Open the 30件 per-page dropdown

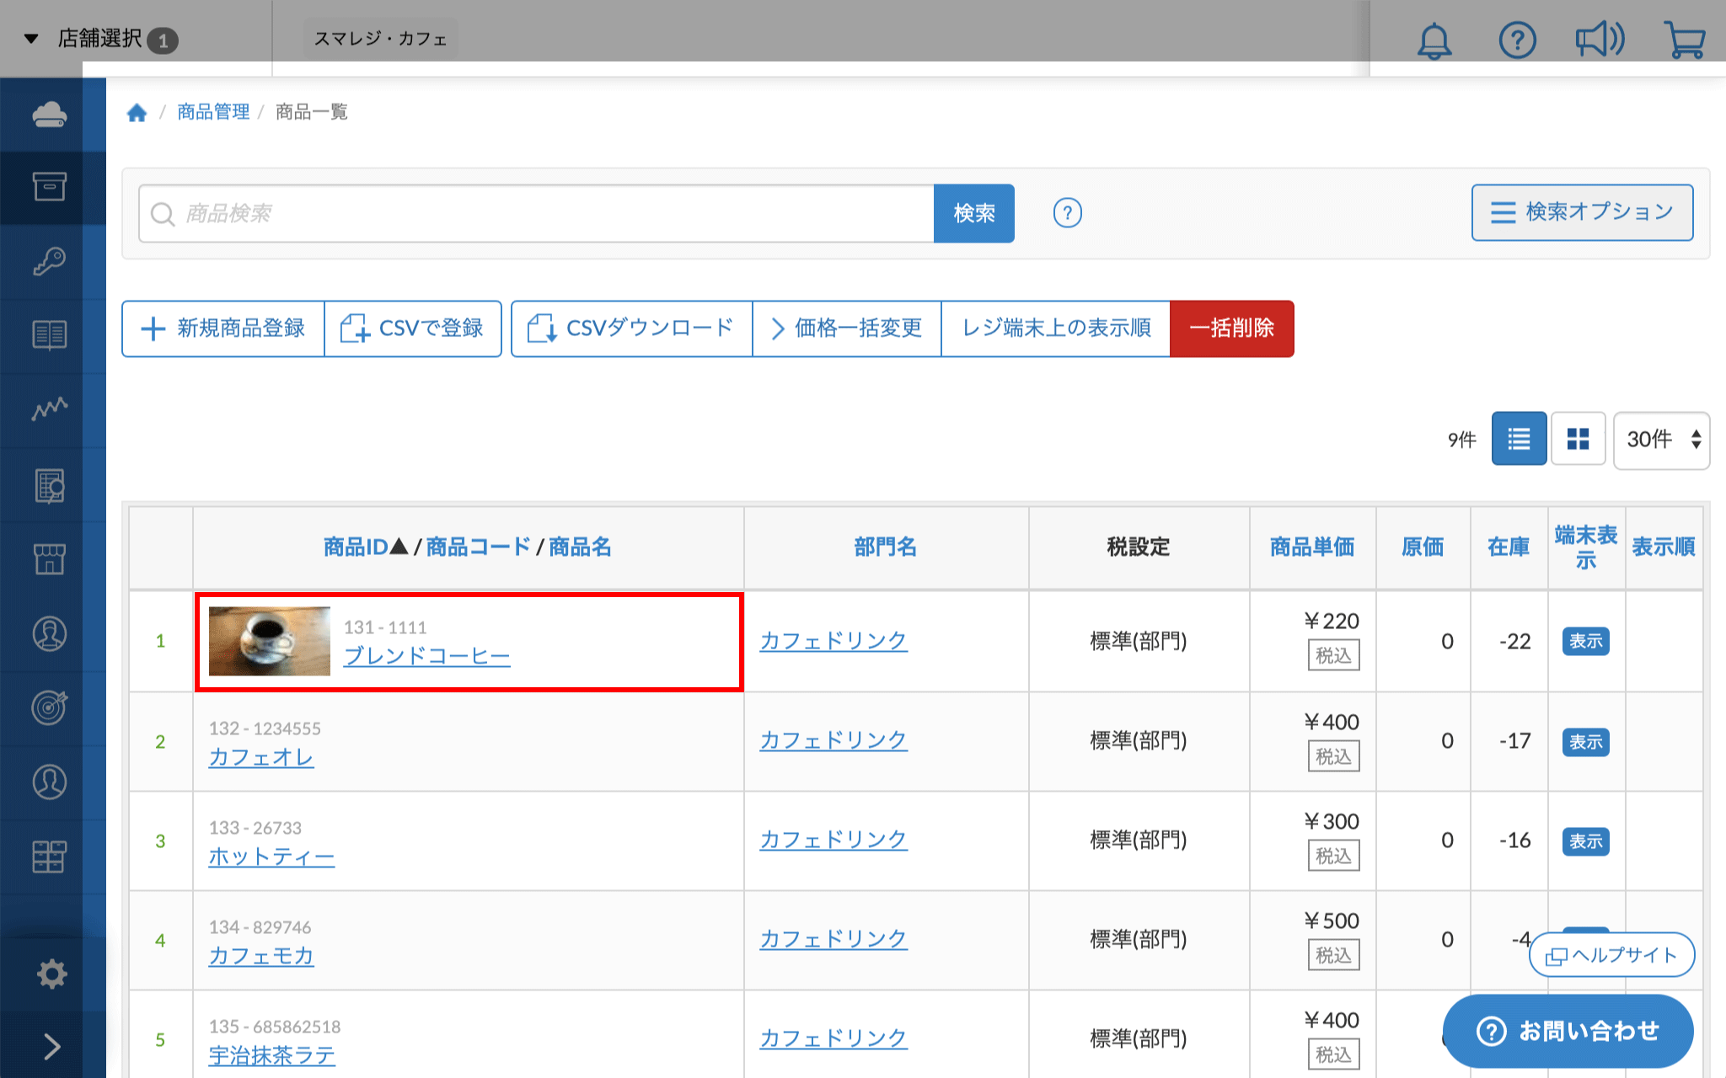pos(1661,440)
